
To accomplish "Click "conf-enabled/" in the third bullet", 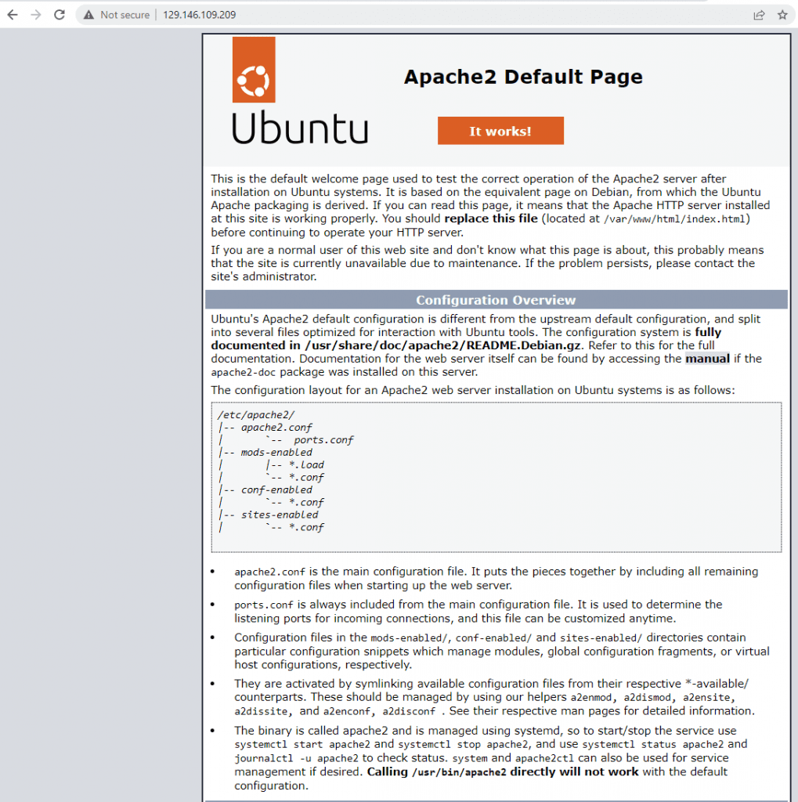I will (x=493, y=638).
